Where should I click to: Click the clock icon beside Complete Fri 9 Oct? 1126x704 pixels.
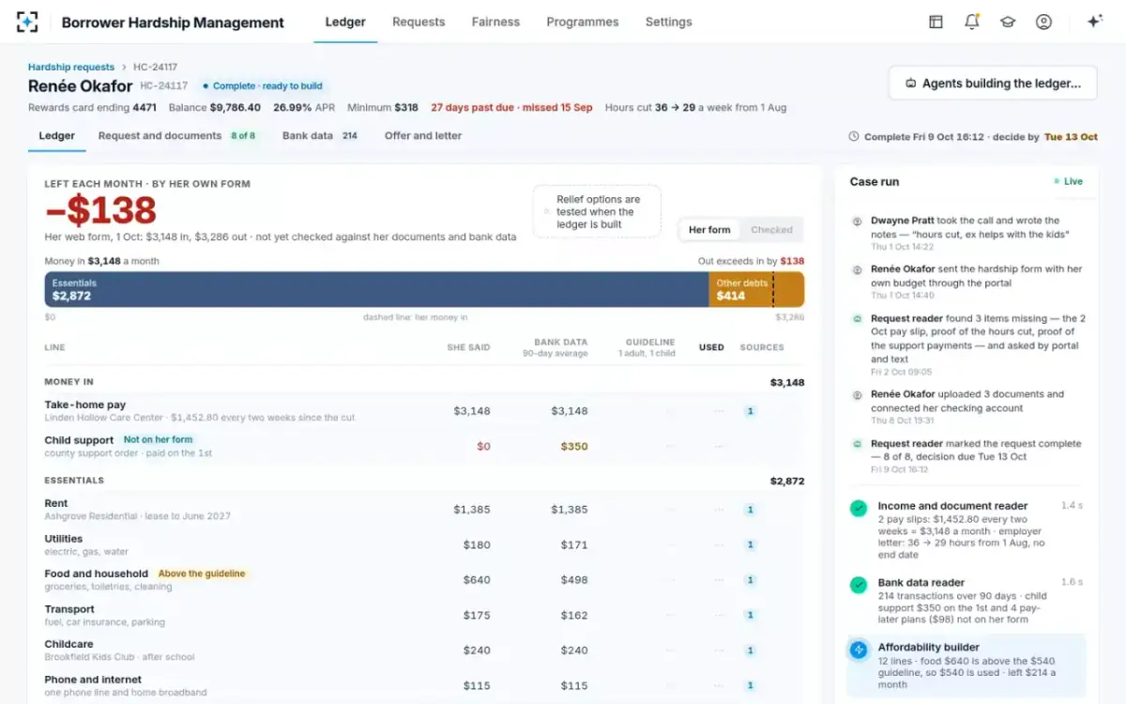pyautogui.click(x=853, y=137)
